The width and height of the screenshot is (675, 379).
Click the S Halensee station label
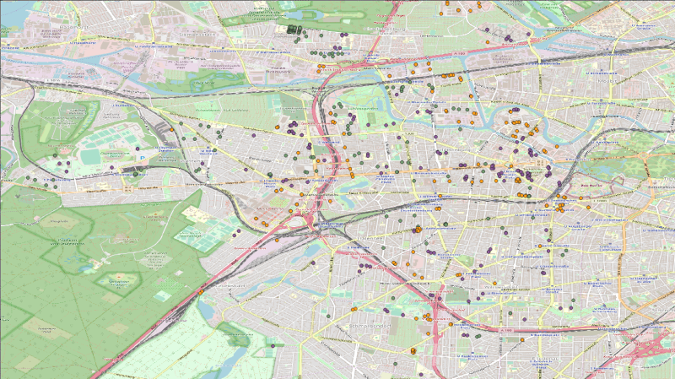point(359,247)
